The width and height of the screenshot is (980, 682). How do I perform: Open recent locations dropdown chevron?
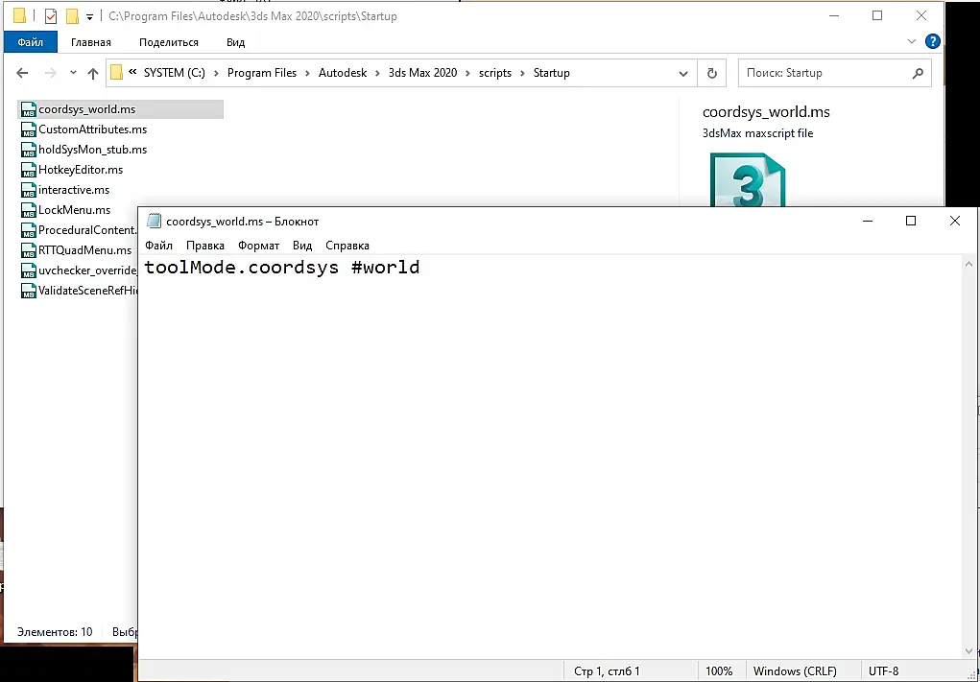click(x=73, y=73)
